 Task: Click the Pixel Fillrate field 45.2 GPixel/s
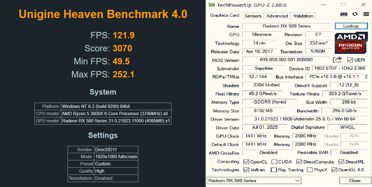pyautogui.click(x=262, y=93)
